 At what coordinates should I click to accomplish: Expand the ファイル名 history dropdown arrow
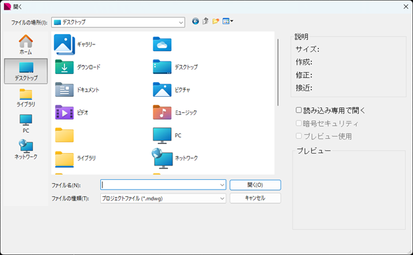[x=222, y=185]
